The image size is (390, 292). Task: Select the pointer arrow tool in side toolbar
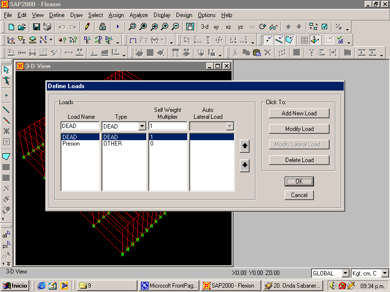(x=6, y=70)
